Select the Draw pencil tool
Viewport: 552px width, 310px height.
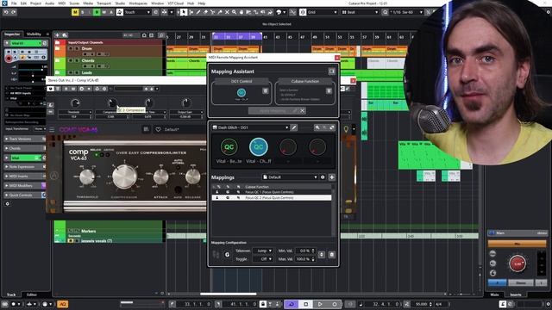coord(198,12)
